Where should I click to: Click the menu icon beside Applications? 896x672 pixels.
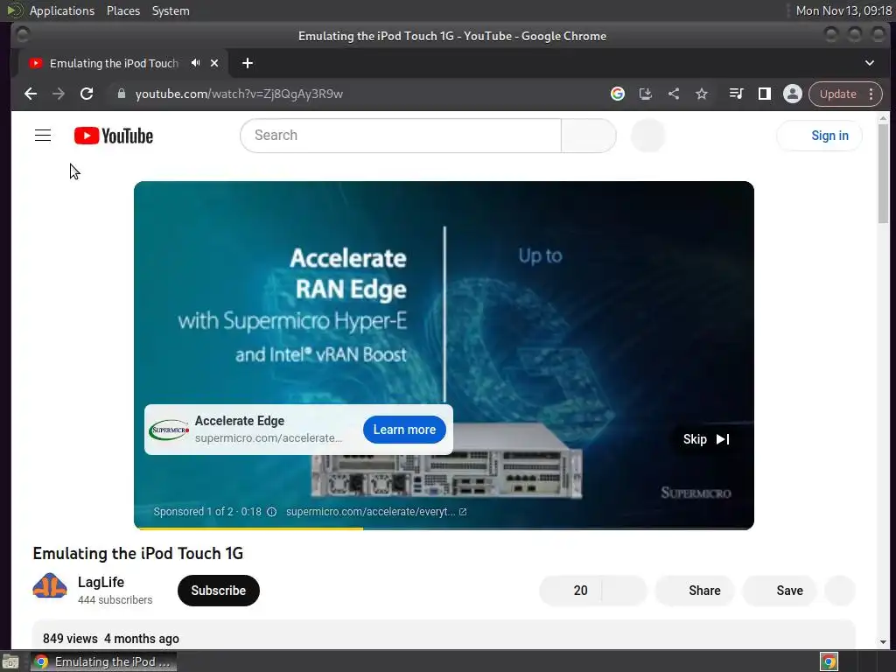click(14, 10)
